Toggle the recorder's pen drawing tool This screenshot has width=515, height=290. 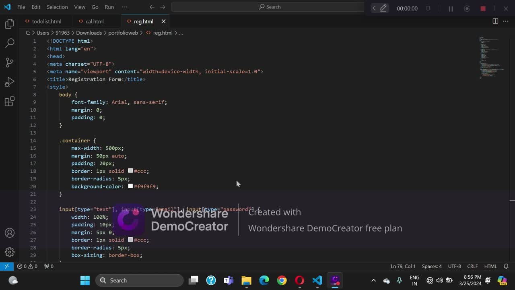pyautogui.click(x=383, y=8)
